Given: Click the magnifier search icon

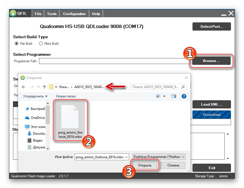Looking at the screenshot, I should (183, 87).
